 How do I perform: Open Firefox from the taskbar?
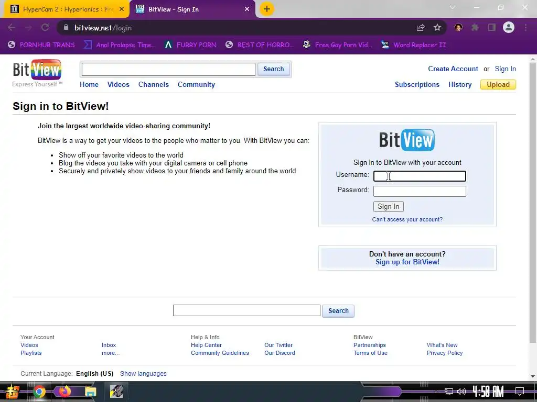(65, 392)
